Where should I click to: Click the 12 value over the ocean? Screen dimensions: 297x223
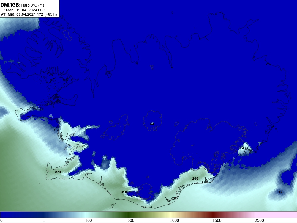pyautogui.click(x=280, y=192)
